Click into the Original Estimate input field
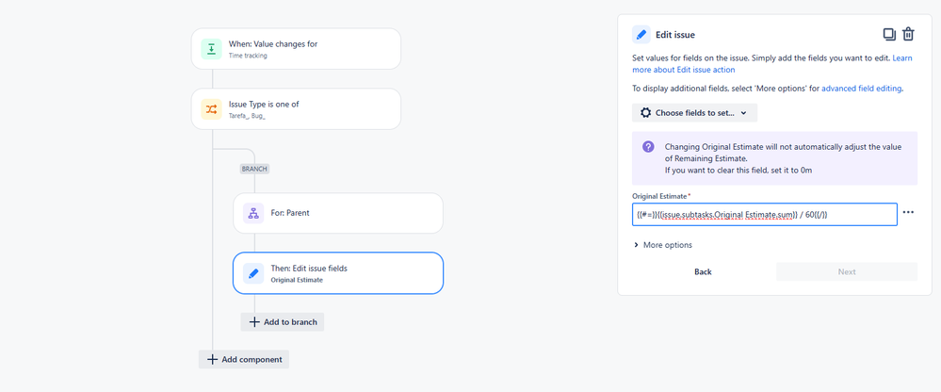Viewport: 941px width, 392px height. [x=763, y=215]
